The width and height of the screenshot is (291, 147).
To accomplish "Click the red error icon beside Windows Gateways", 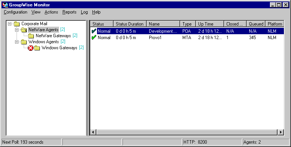I will click(30, 48).
